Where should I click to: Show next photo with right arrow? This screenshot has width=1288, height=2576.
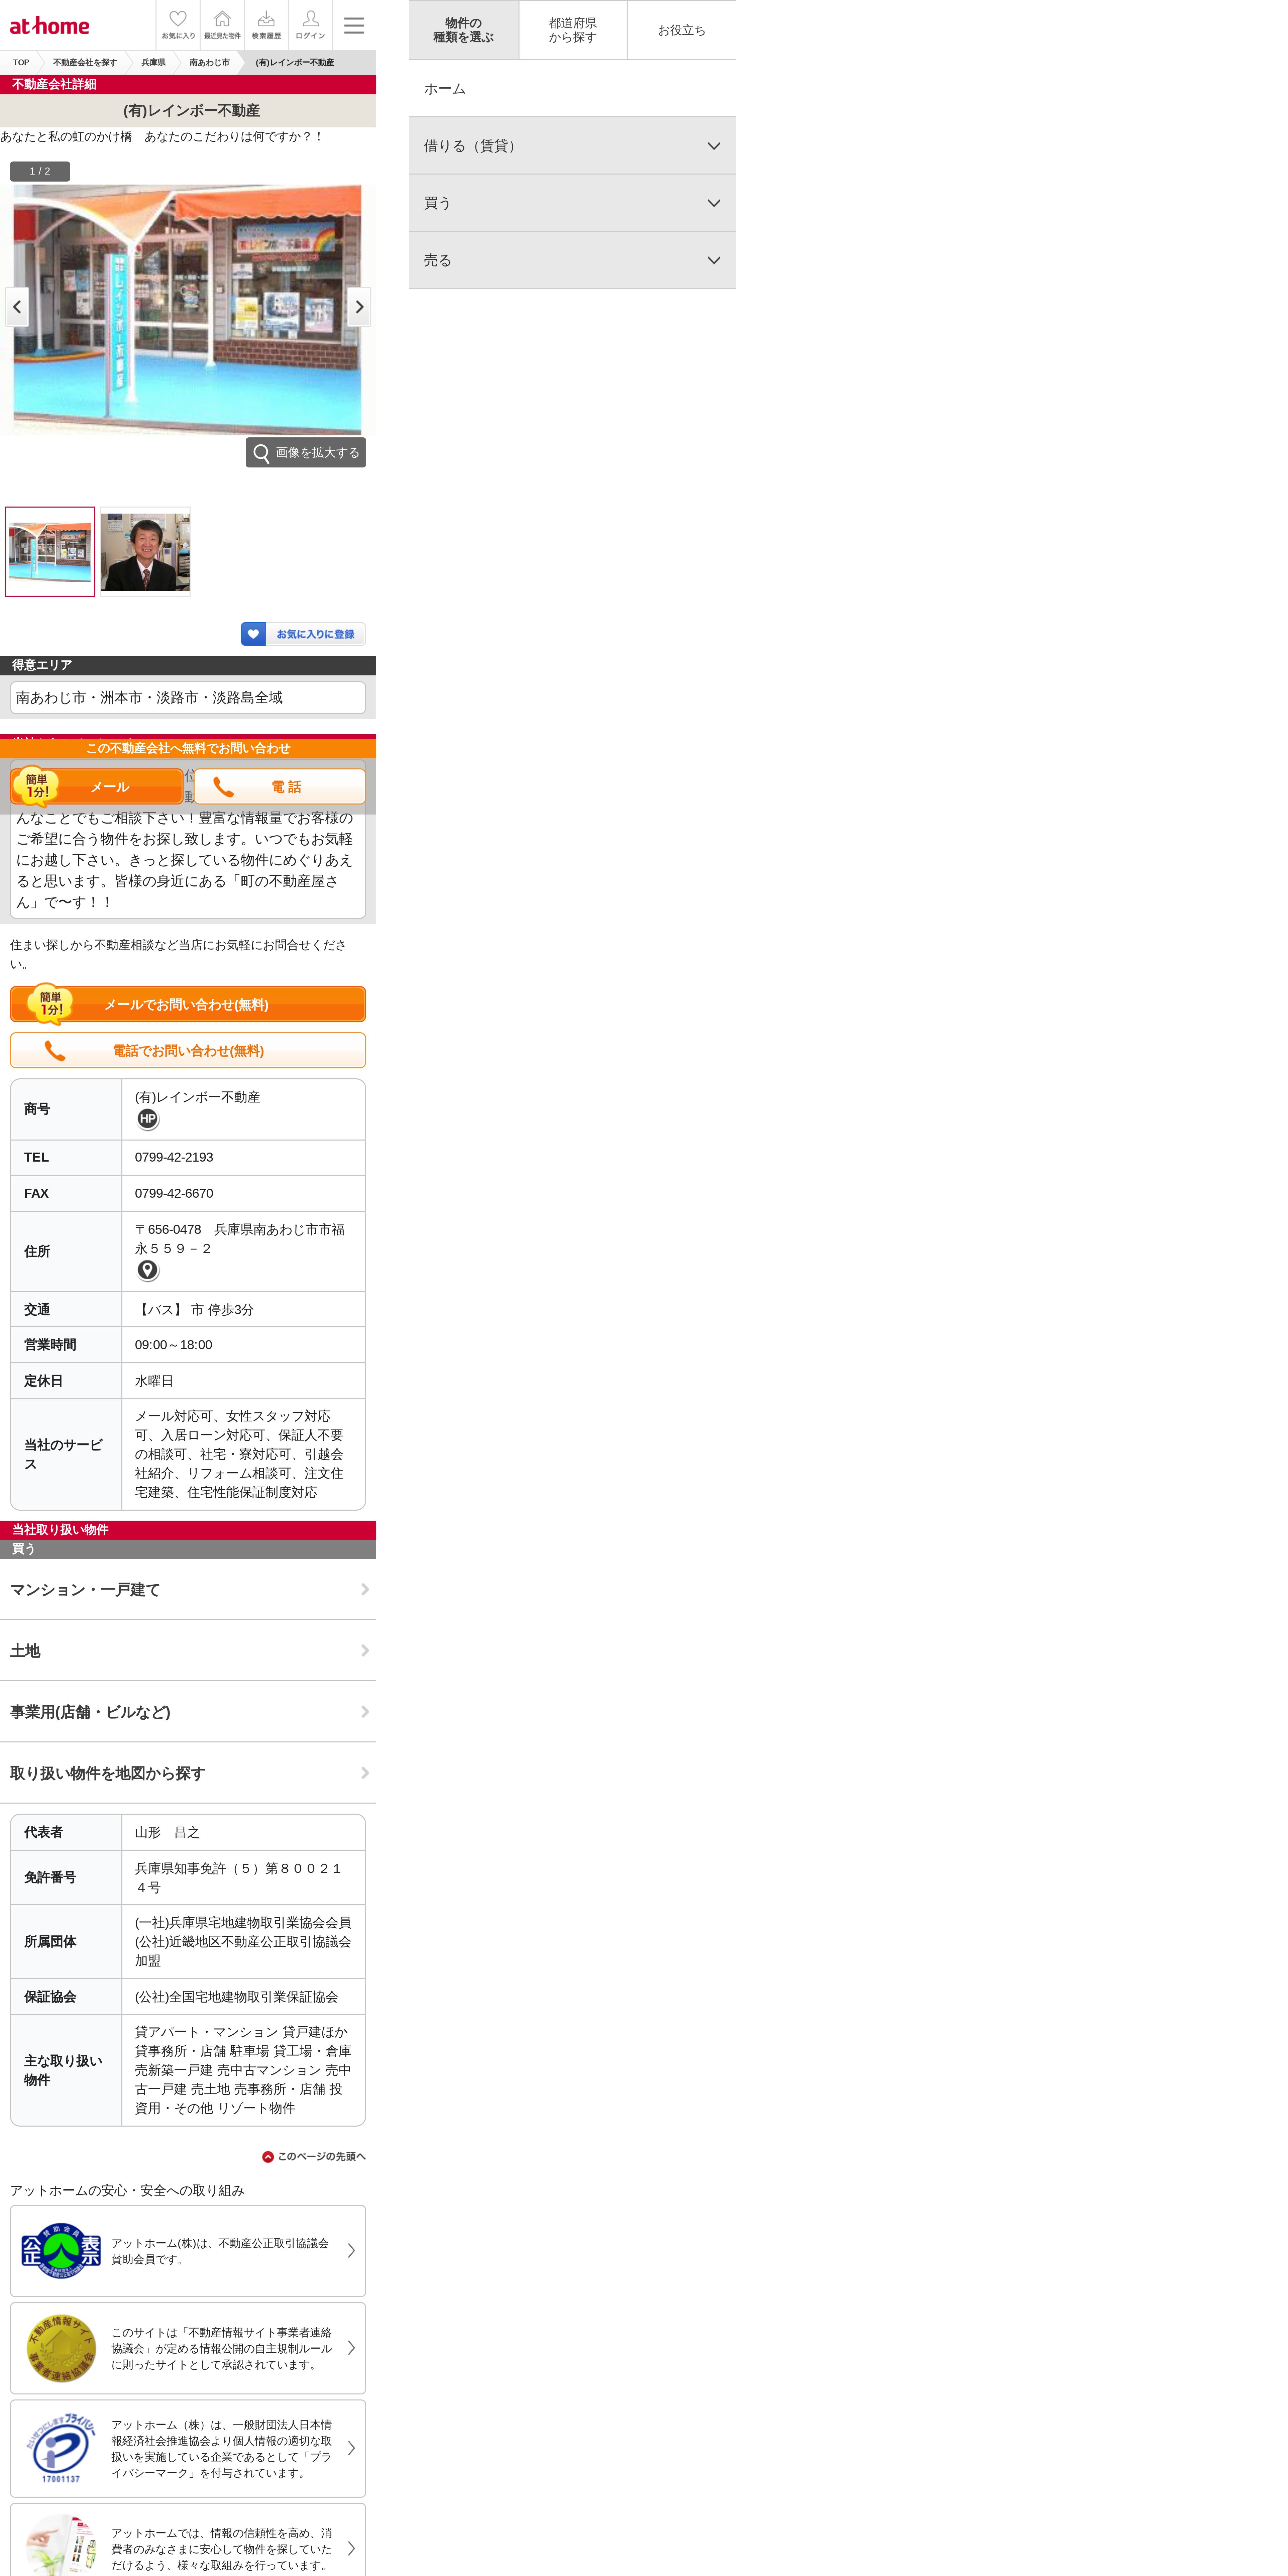(x=359, y=307)
